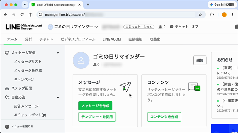This screenshot has height=133, width=238.
Task: Click the account profile avatar image
Action: click(81, 61)
